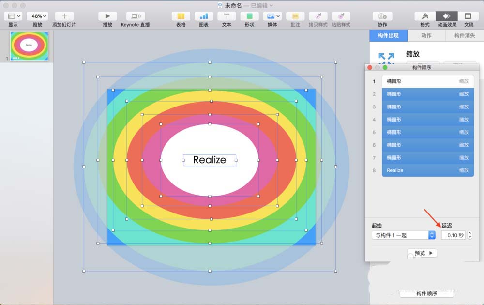Screen dimensions: 484x305
Task: Add a text box with Text icon
Action: point(227,16)
